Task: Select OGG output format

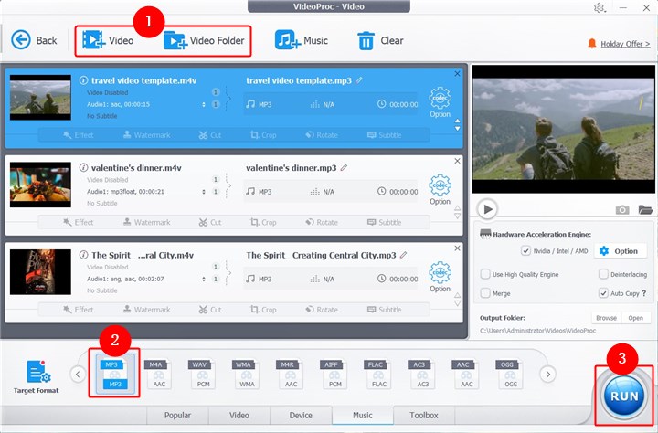Action: point(511,374)
